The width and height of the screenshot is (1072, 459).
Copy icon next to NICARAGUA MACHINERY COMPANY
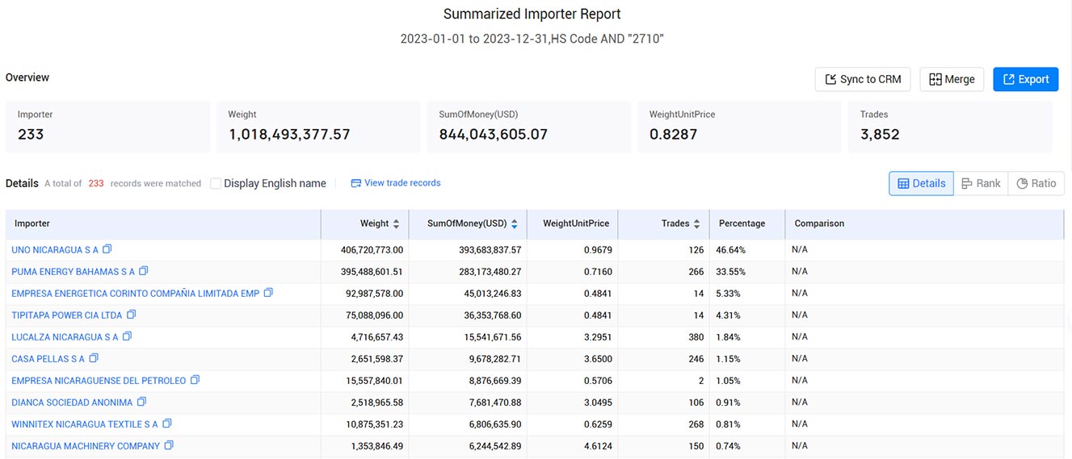coord(169,445)
